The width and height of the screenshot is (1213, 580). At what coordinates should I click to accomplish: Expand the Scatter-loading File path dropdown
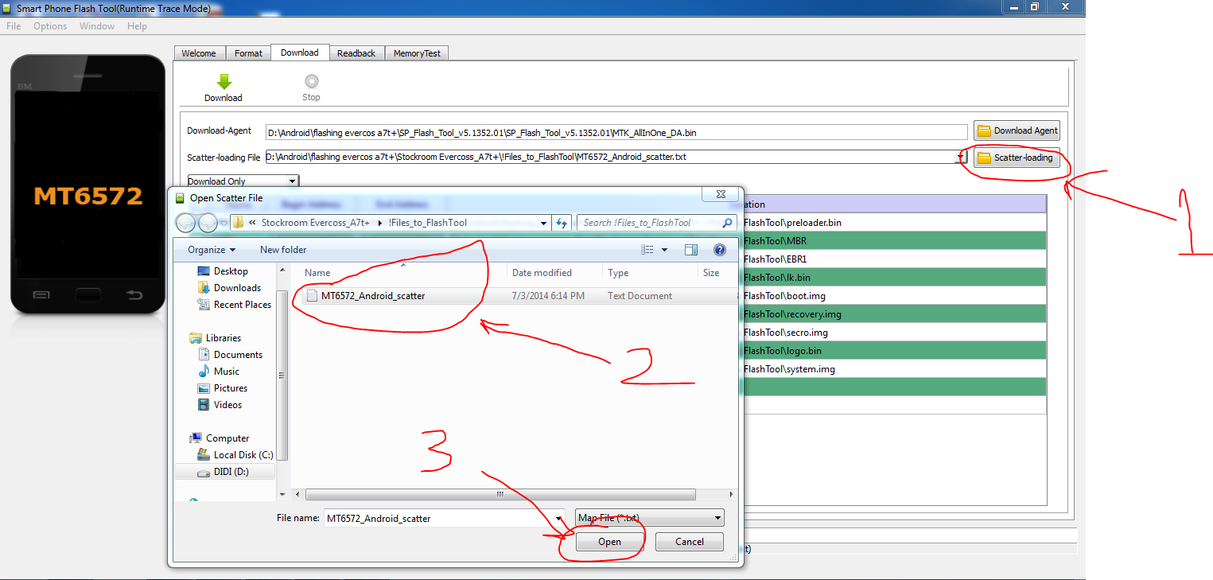coord(961,158)
